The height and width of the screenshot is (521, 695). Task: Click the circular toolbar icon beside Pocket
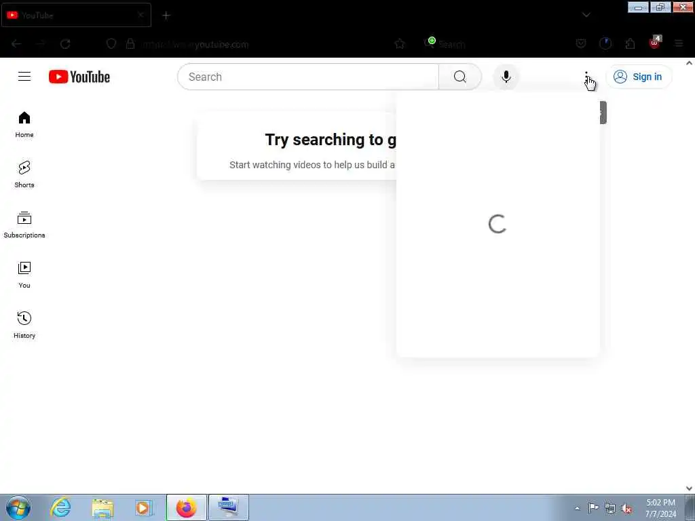pyautogui.click(x=605, y=43)
